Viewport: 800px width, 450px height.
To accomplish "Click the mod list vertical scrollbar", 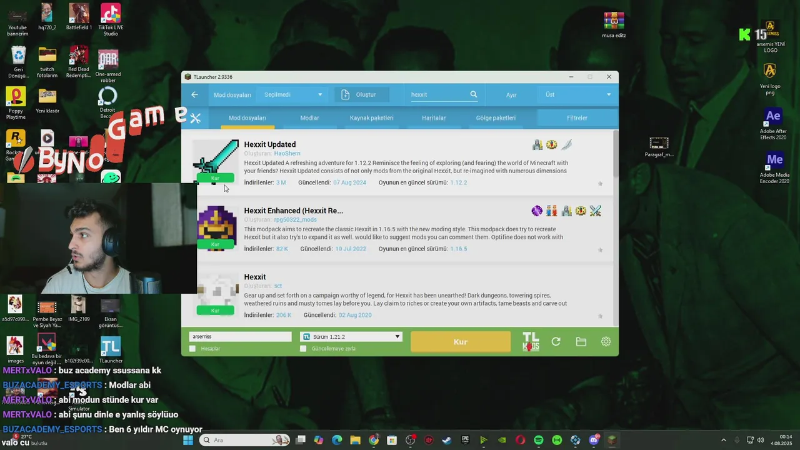I will (x=616, y=154).
